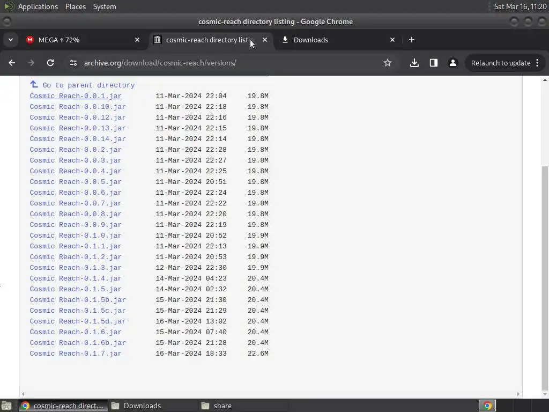
Task: Click date 16-Mar-2024 13:02 in listing
Action: tap(191, 321)
